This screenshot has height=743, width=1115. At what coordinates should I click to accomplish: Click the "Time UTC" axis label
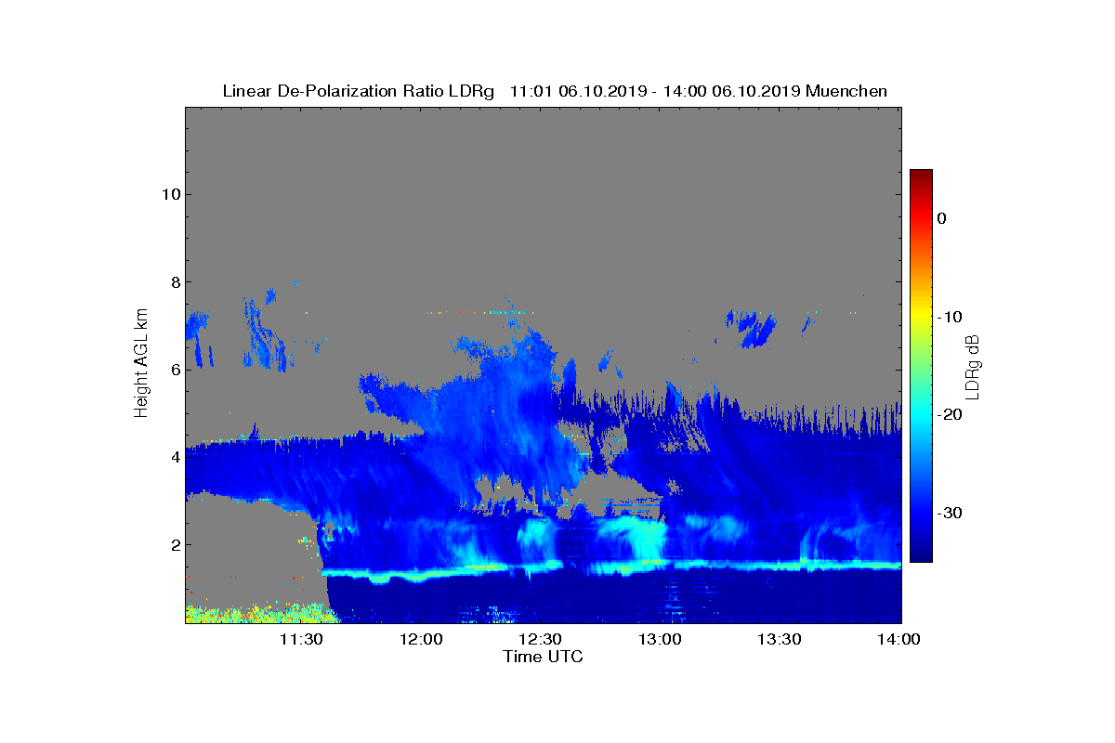[544, 657]
